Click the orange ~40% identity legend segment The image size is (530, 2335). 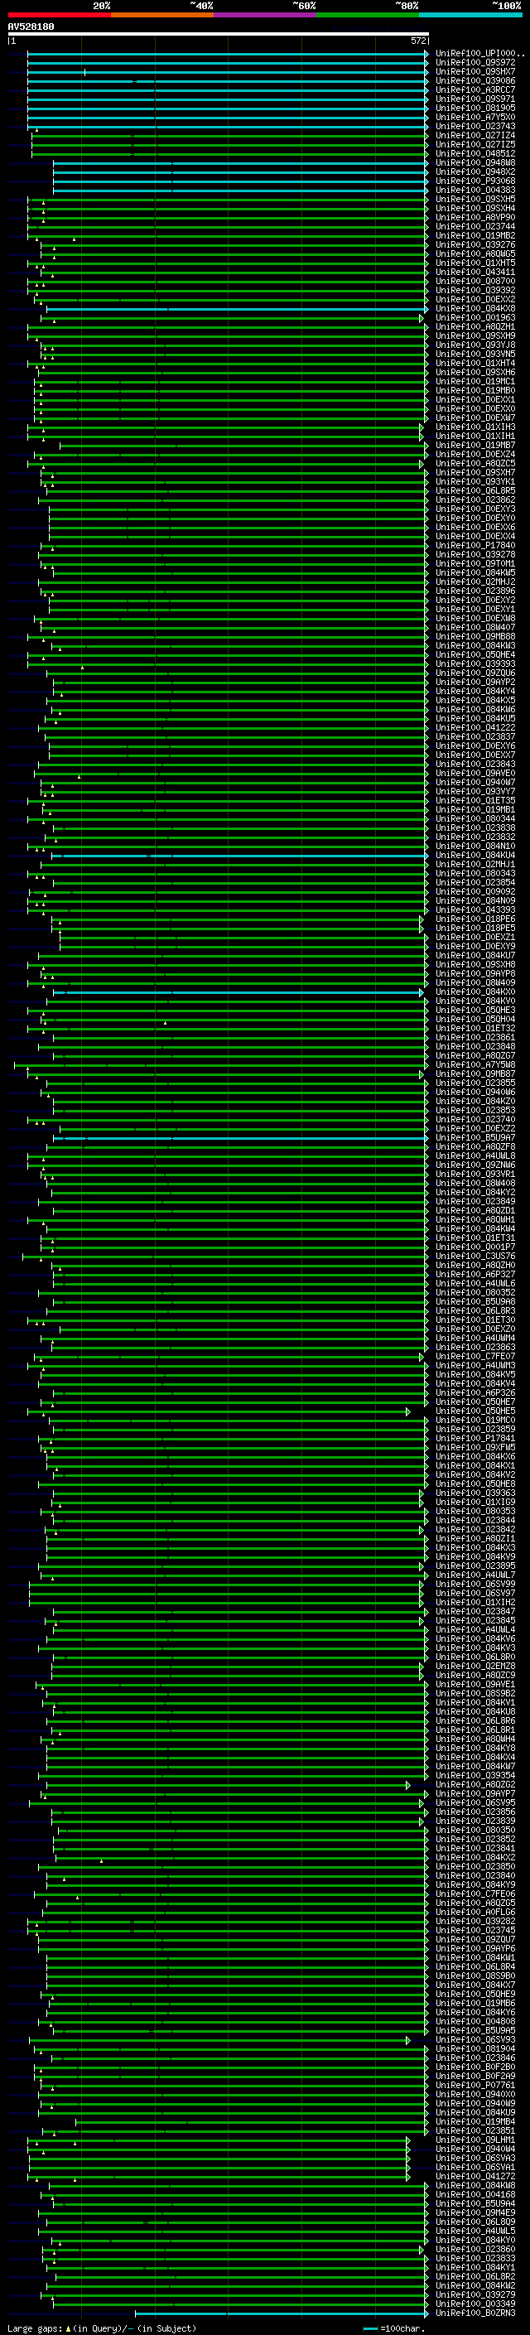point(162,15)
